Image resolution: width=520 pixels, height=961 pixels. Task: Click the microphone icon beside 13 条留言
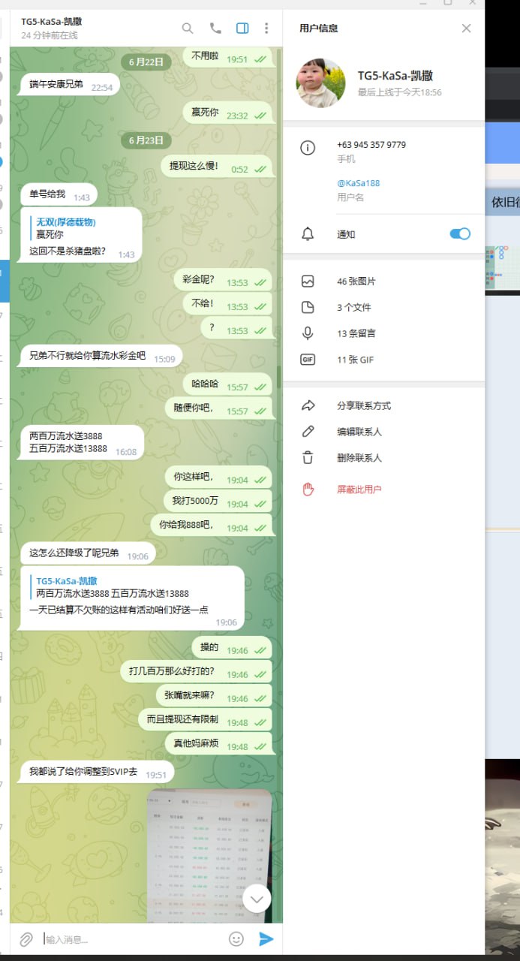308,333
